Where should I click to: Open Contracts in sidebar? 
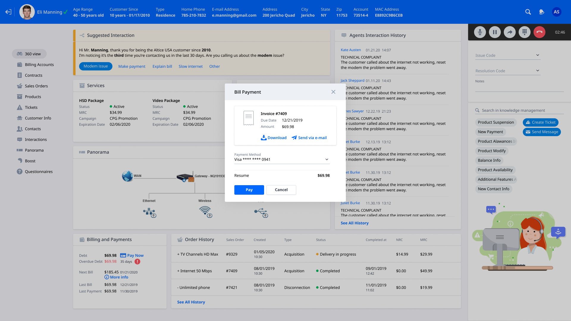click(30, 75)
